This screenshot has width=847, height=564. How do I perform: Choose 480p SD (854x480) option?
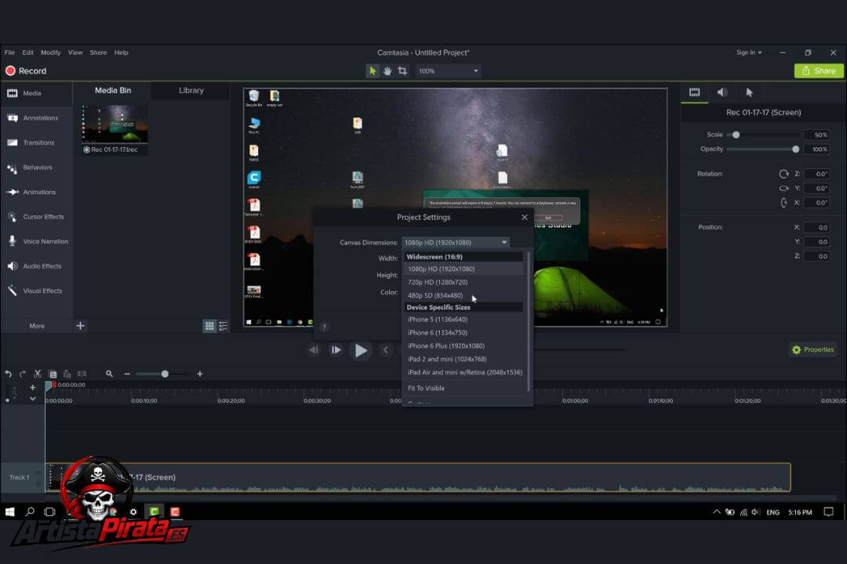point(464,295)
